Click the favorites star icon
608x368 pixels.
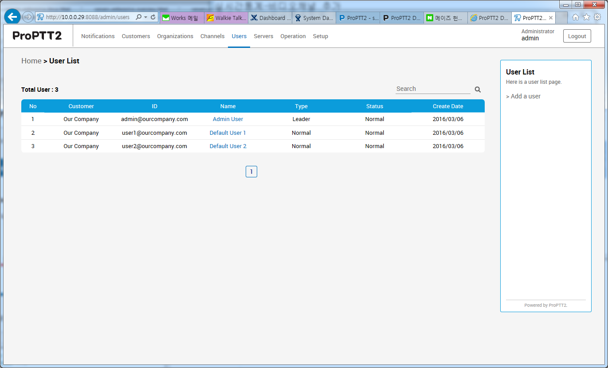click(x=586, y=17)
